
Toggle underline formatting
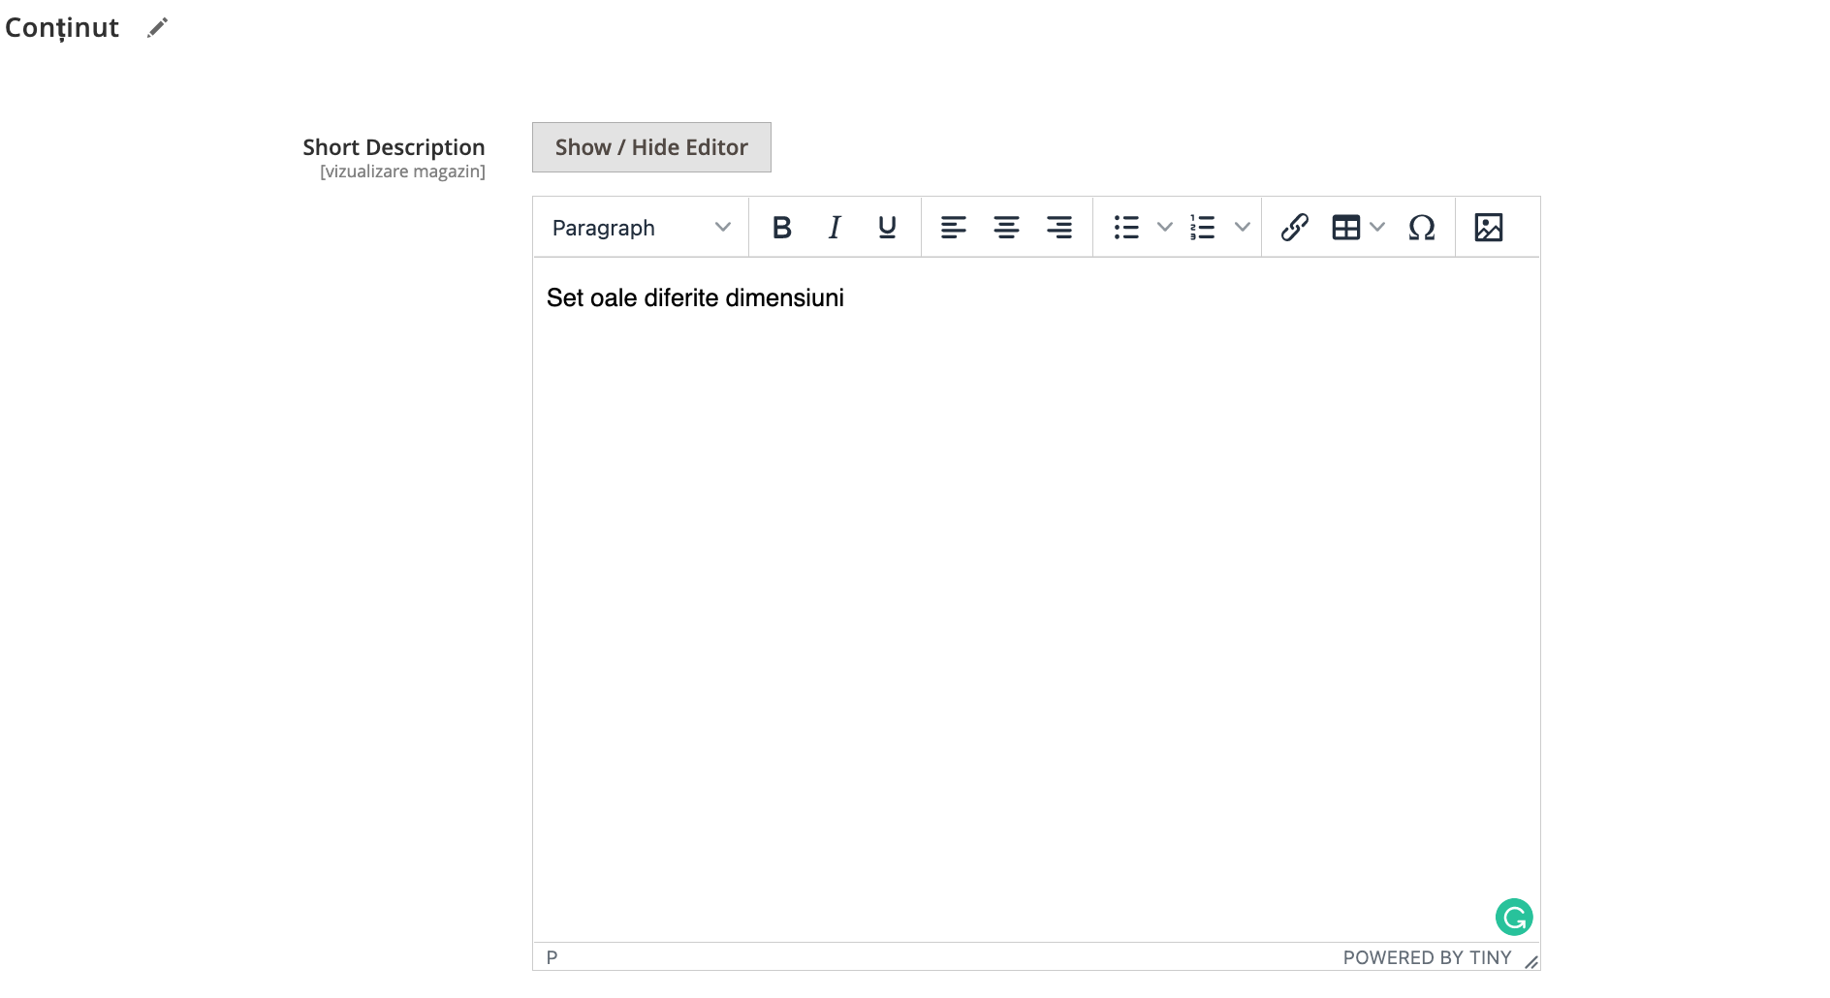click(887, 228)
